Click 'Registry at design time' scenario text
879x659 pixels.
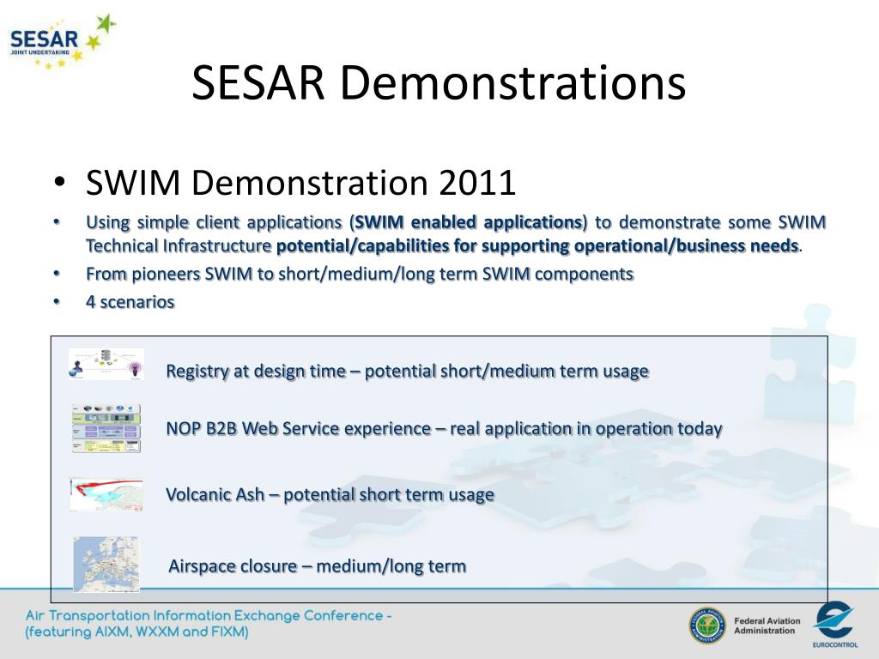pos(407,371)
